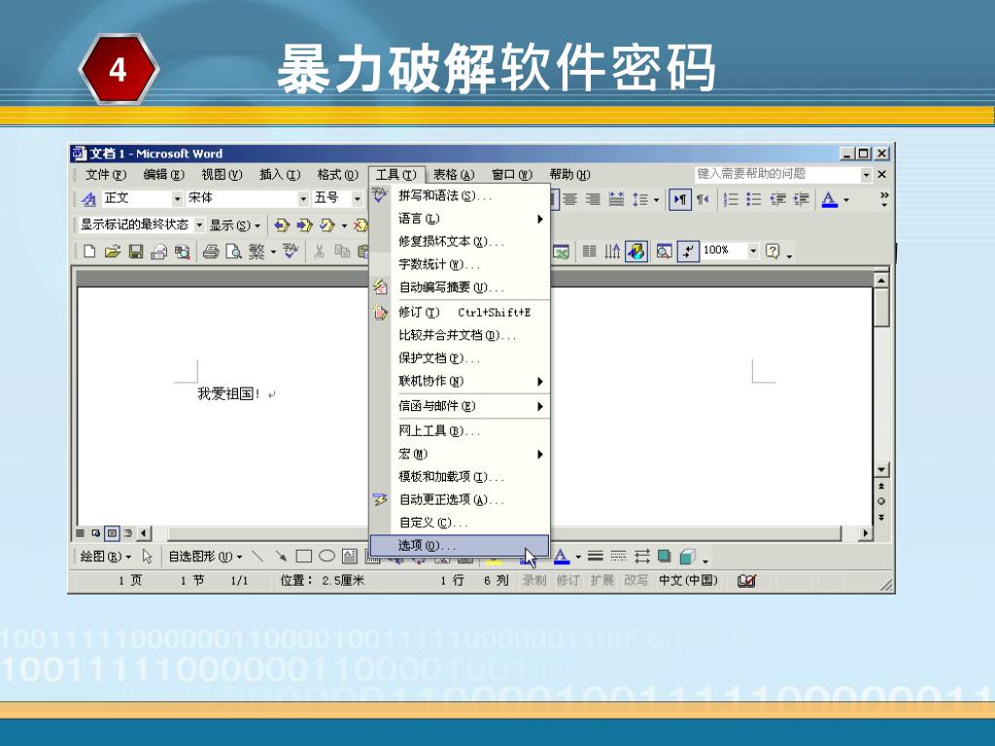
Task: Open the font size dropdown 五号
Action: 357,199
